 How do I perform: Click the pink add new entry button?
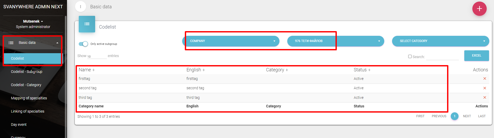tap(479, 9)
